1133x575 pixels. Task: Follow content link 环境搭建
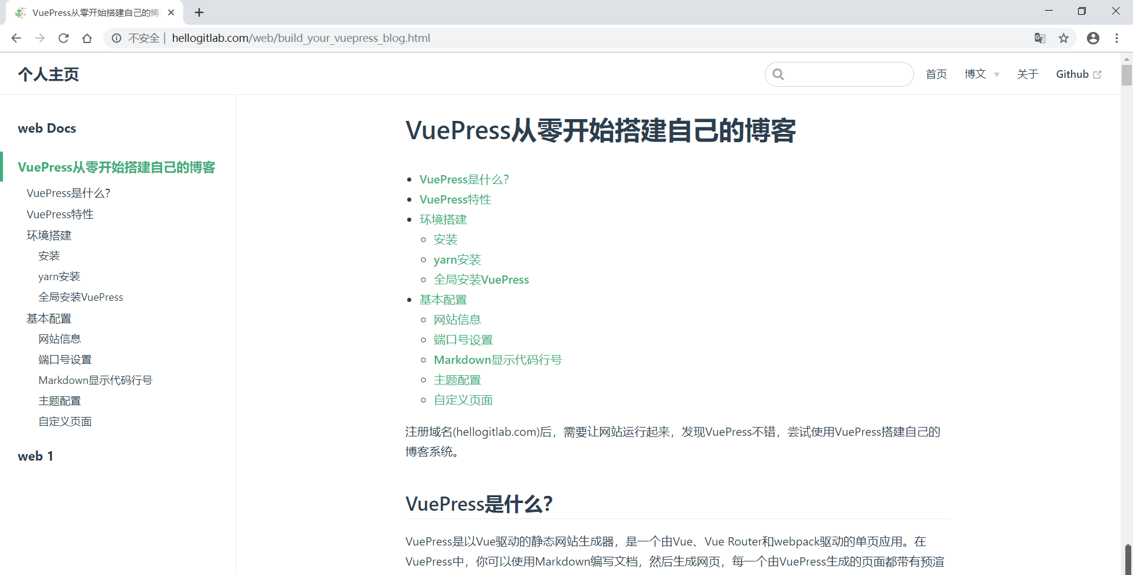tap(443, 219)
